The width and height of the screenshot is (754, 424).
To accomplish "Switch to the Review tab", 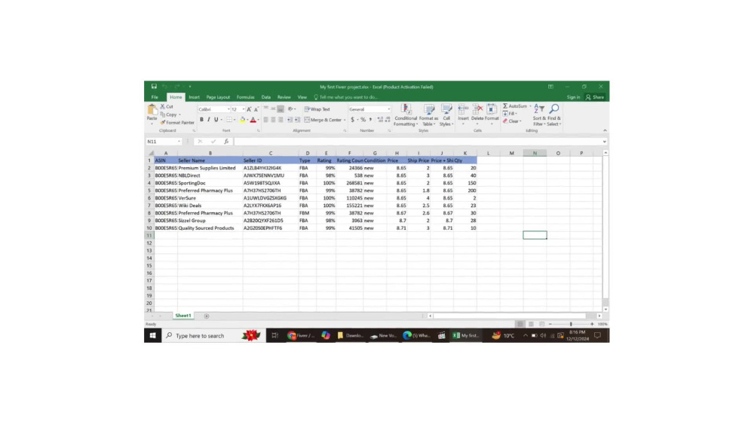I will point(284,97).
